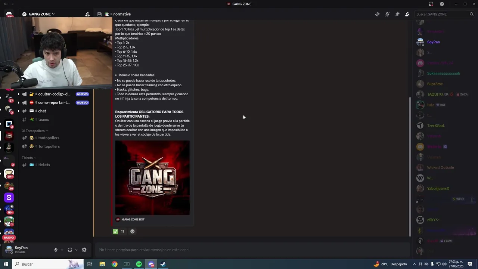Viewport: 478px width, 269px height.
Task: Expand output device options arrow next to headphones
Action: [x=76, y=250]
